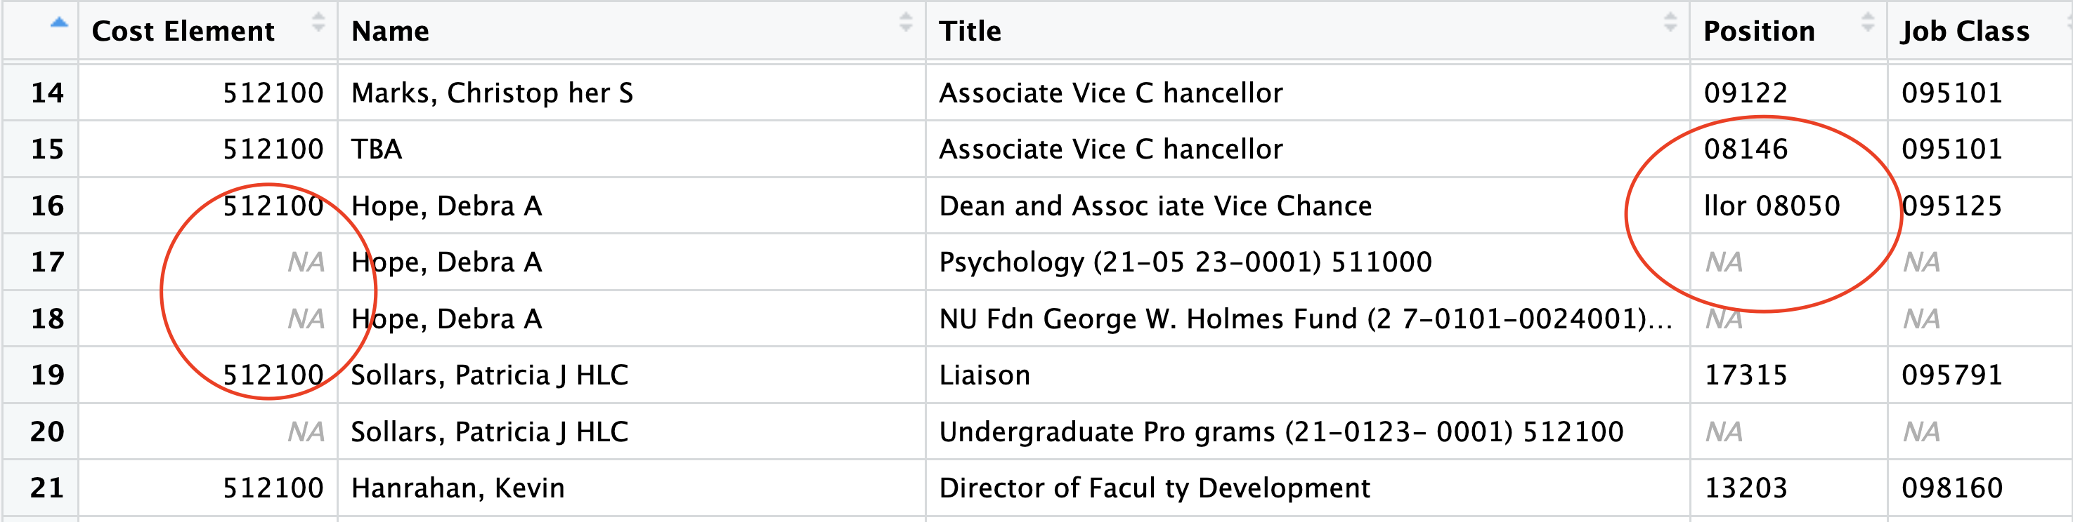Sort the table by the Cost Element column
This screenshot has width=2073, height=522.
183,30
